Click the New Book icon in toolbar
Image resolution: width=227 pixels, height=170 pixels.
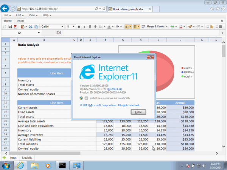(x=5, y=26)
